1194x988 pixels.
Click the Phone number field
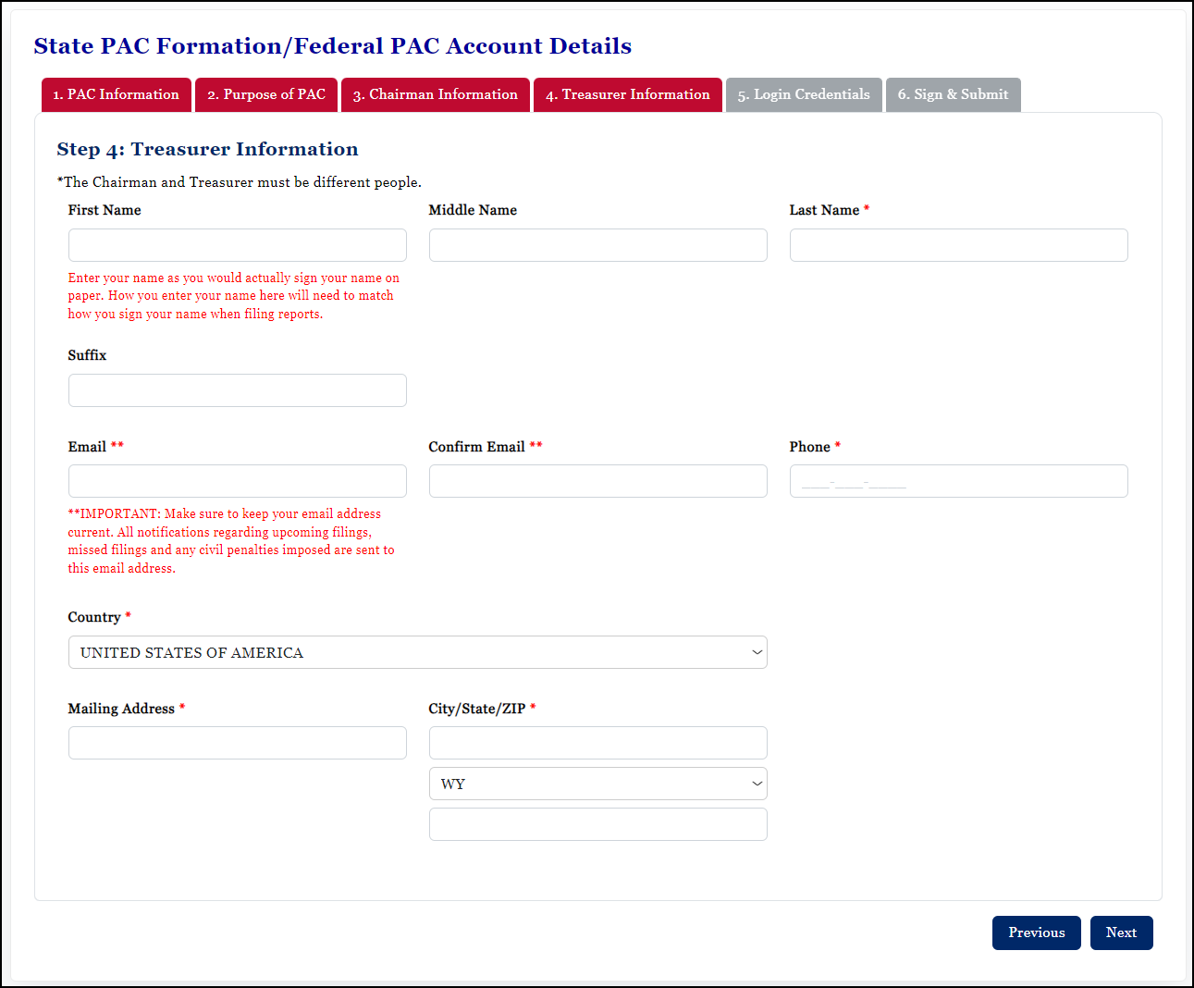958,480
